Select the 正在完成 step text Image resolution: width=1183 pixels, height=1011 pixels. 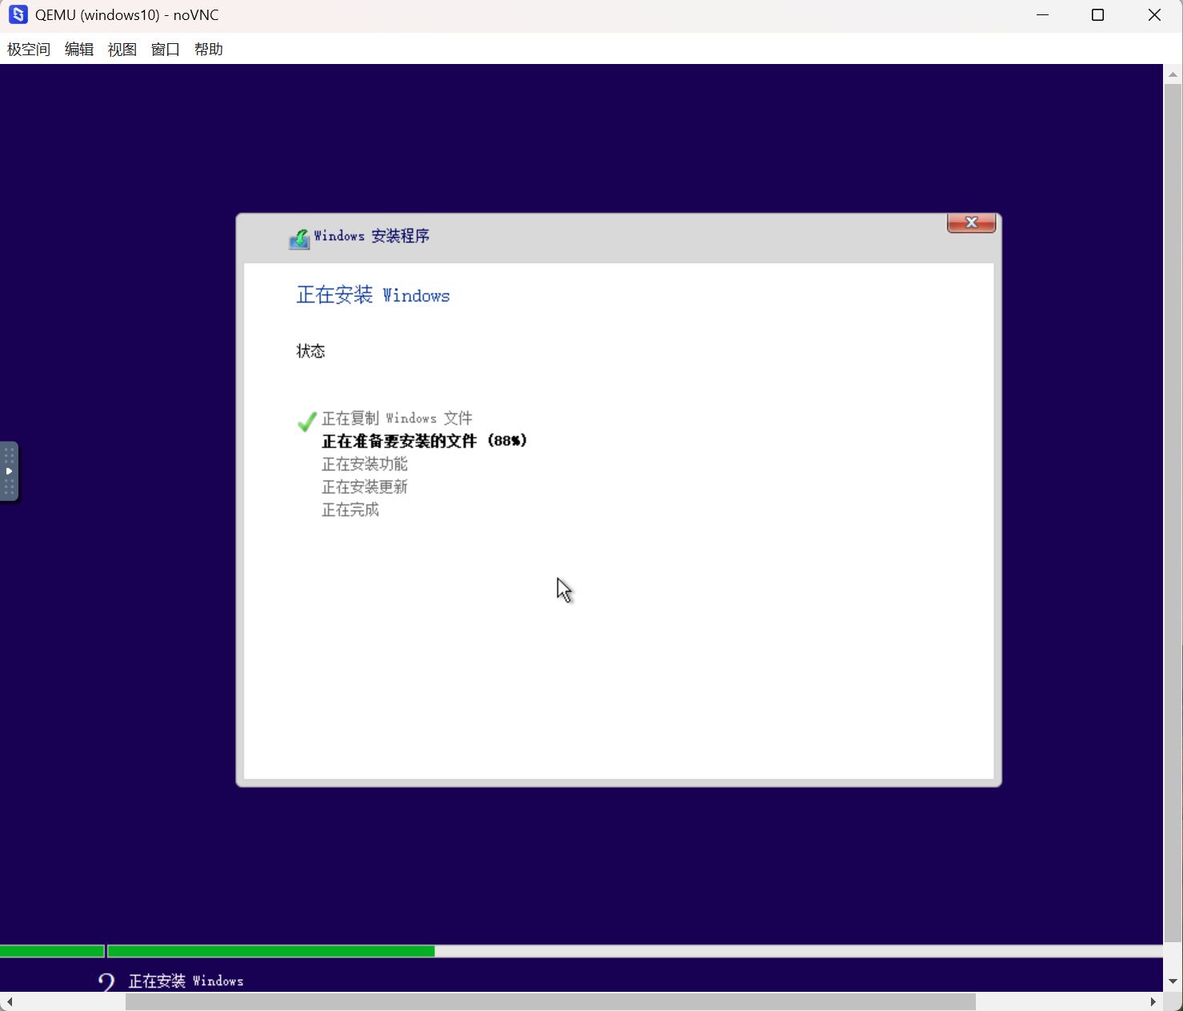[x=350, y=509]
